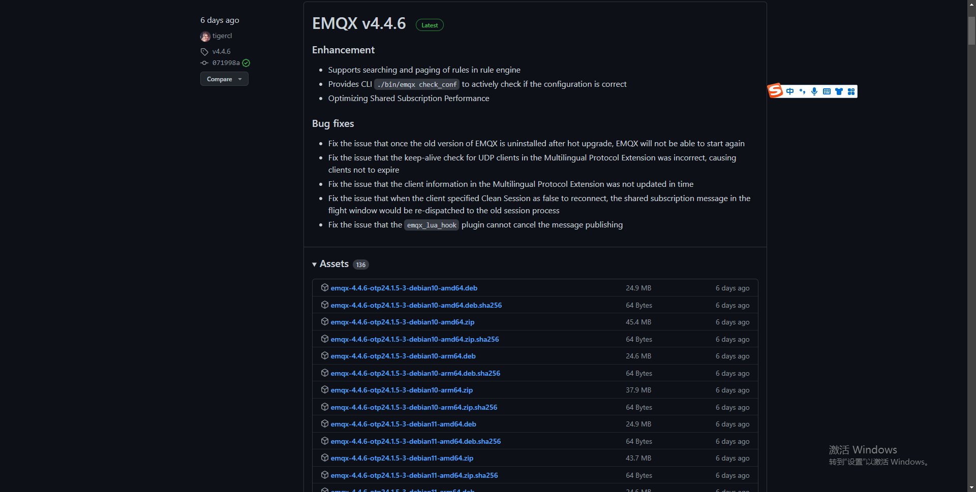Click the package icon for debian10-amd64.deb

pyautogui.click(x=325, y=287)
